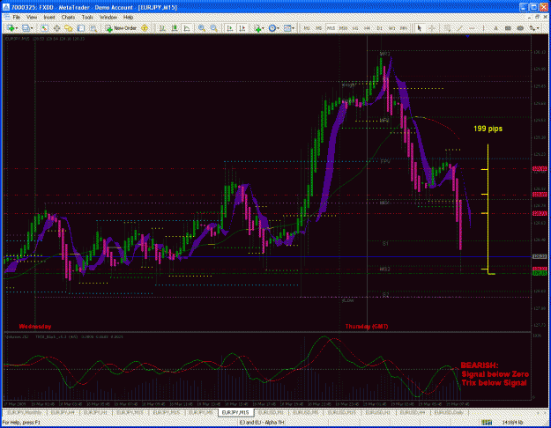Switch chart to candlesticks
The height and width of the screenshot is (428, 551).
[175, 28]
